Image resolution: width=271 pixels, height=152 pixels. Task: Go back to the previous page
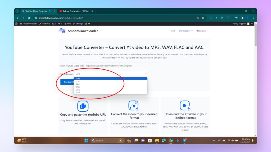[x=18, y=18]
